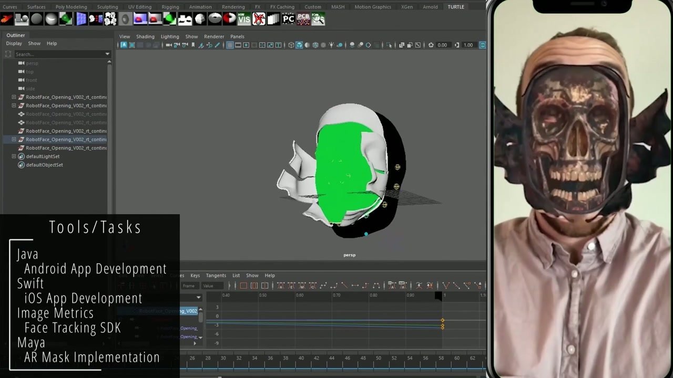Click the PC shelf icon
The image size is (673, 378).
tap(288, 19)
